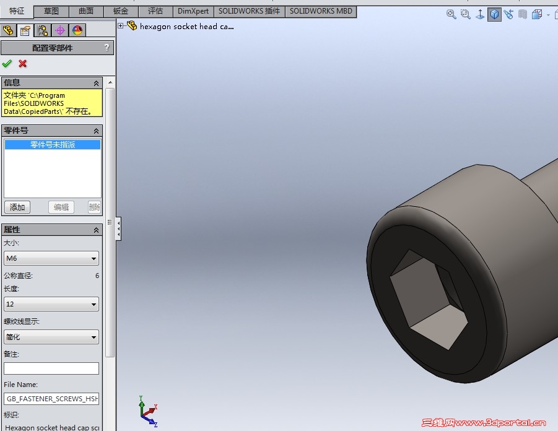This screenshot has width=558, height=431.
Task: Click the panel collapse handle arrows
Action: click(x=118, y=229)
